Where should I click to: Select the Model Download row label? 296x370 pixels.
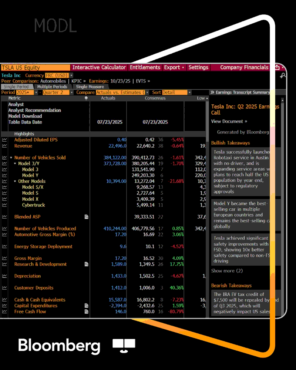(x=25, y=116)
